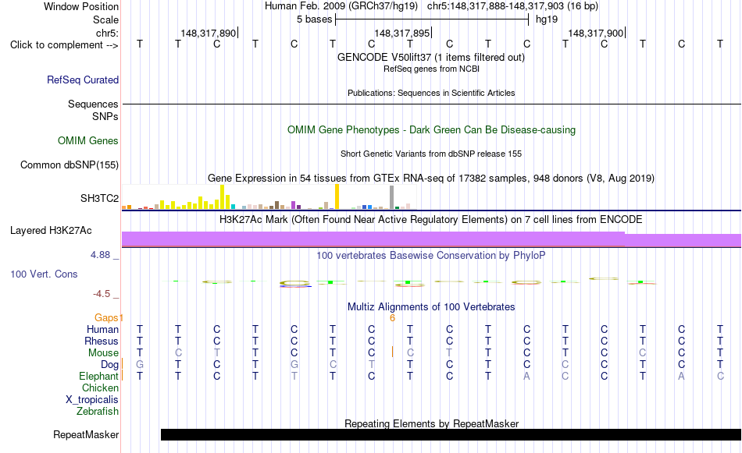Screen dimensions: 742x453
Task: Click the black RepeatMasker element bar
Action: [x=451, y=434]
